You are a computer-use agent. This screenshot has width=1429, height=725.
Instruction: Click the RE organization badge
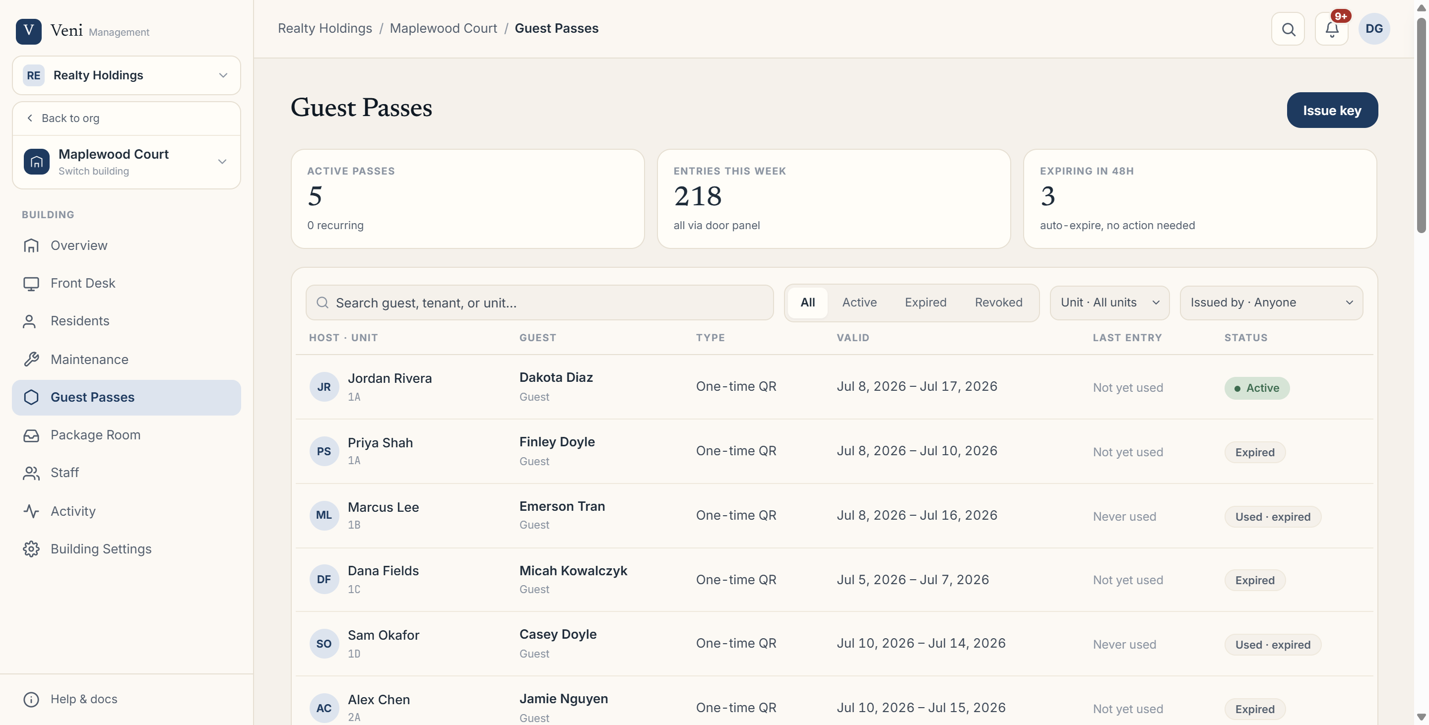33,75
